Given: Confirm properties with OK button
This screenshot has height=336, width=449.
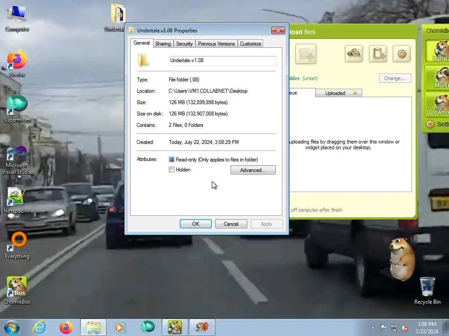Looking at the screenshot, I should point(196,224).
